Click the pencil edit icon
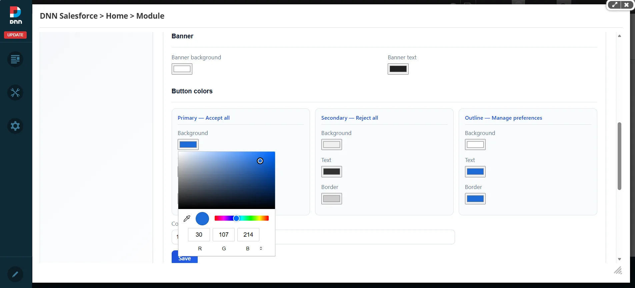 click(15, 274)
